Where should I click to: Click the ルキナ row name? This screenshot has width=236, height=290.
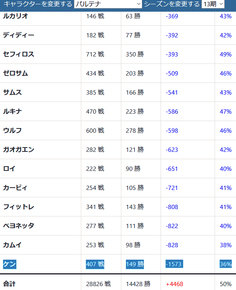tap(12, 111)
